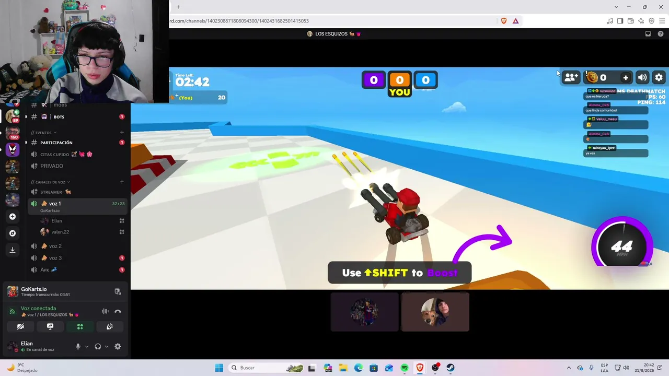
Task: Open Steam from the taskbar
Action: tap(451, 368)
